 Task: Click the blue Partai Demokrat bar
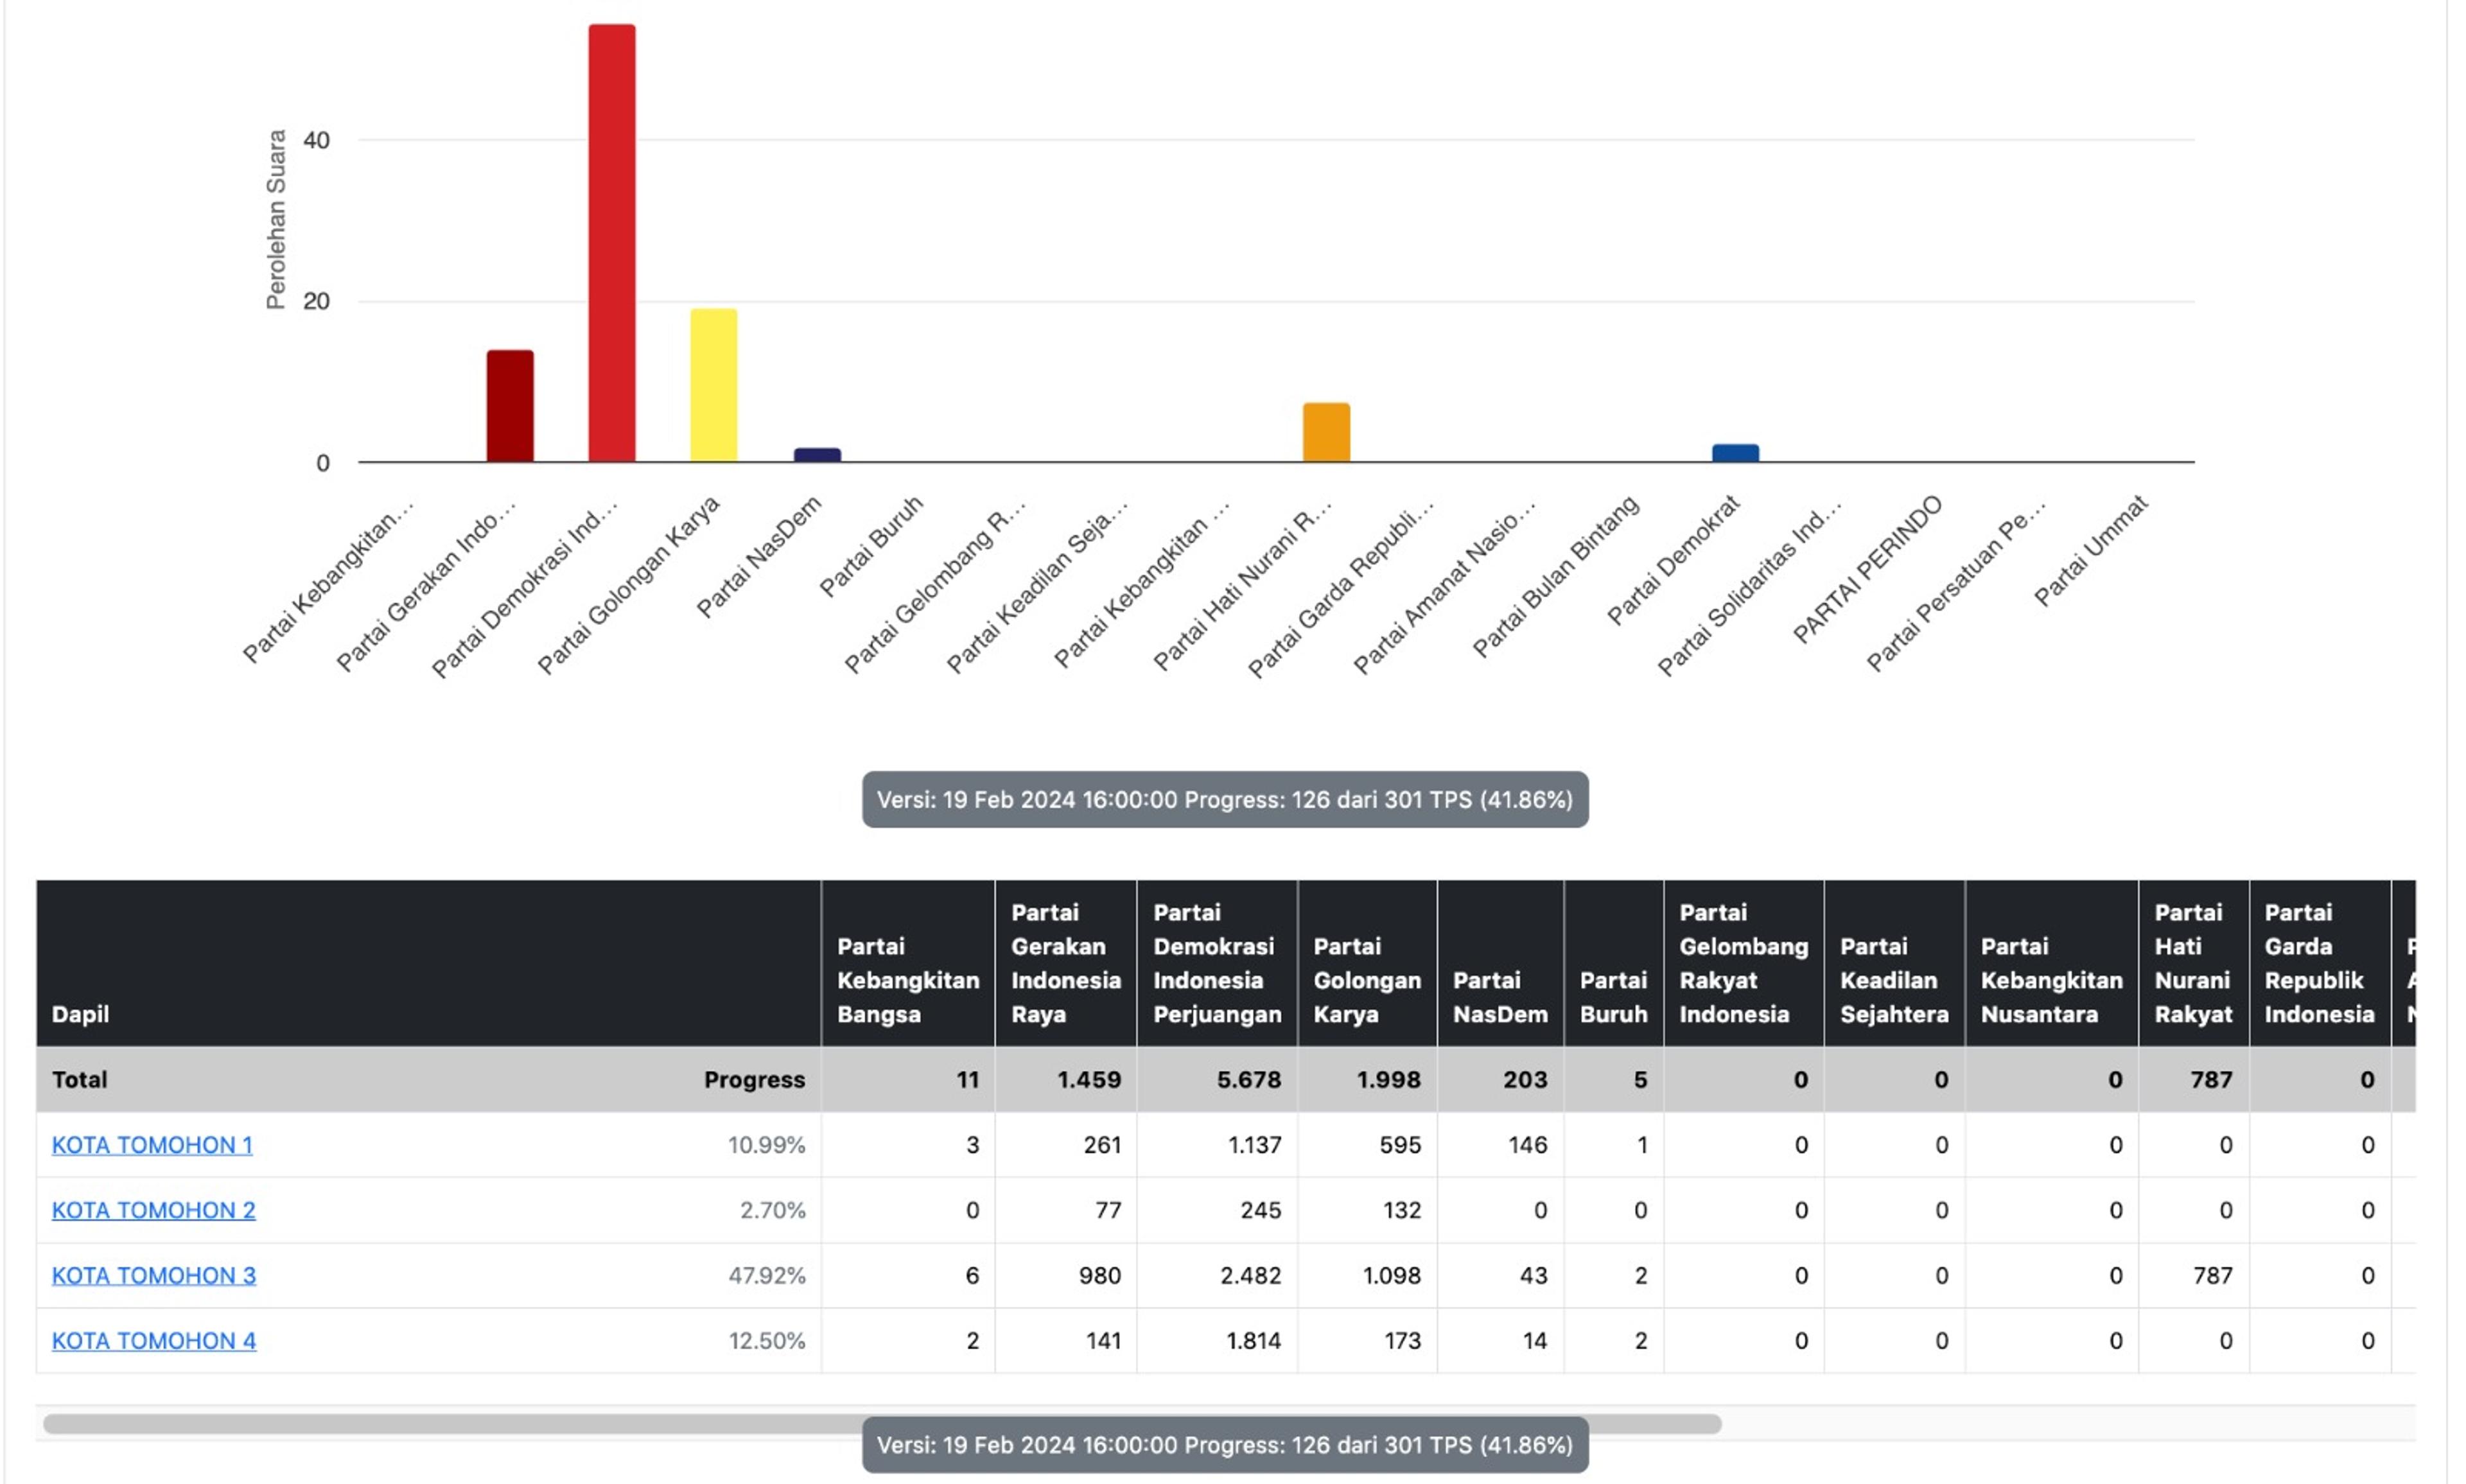tap(1735, 453)
